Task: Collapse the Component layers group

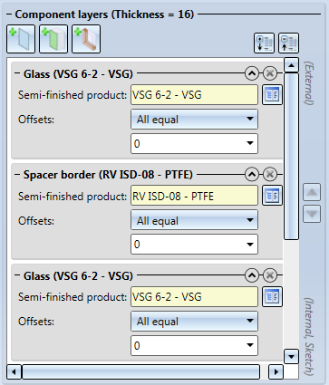Action: click(x=9, y=14)
